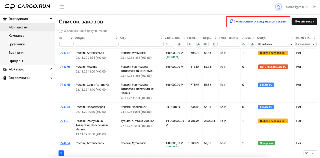
Task: Open the Без матчинга filter dropdown
Action: 306,44
